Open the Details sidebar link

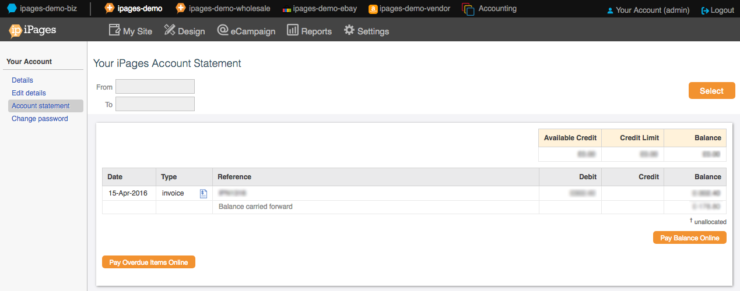pos(22,80)
